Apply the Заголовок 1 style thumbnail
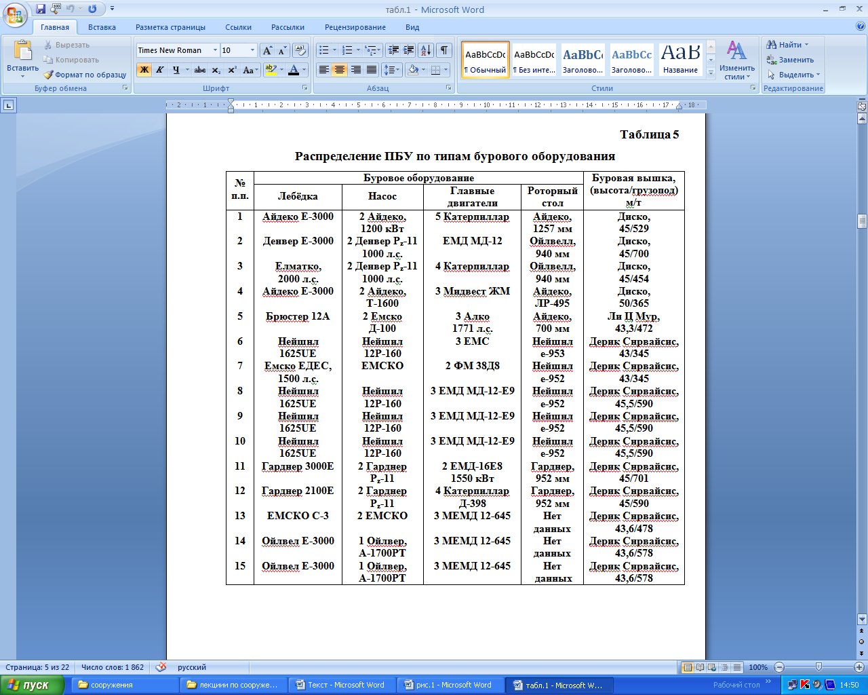Viewport: 868px width, 695px height. 583,60
